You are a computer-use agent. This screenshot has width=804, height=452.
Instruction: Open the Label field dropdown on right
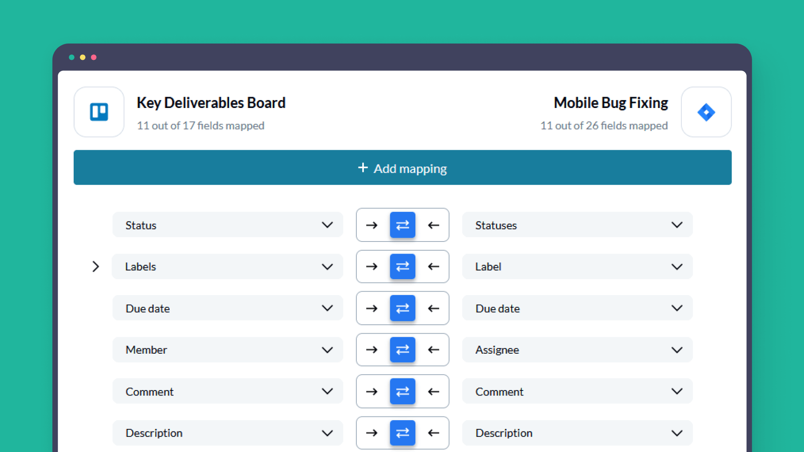(577, 267)
